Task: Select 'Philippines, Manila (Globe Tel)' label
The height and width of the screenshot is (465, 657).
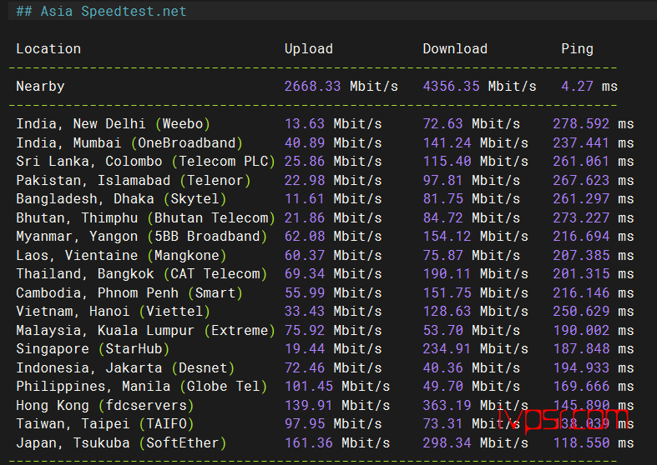Action: pos(142,387)
